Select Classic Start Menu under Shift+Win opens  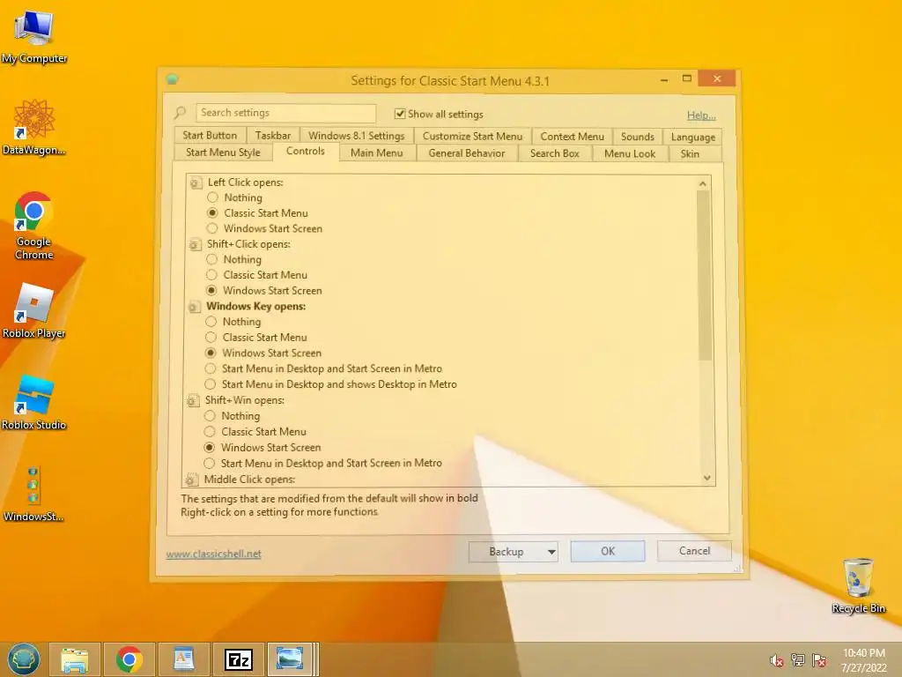pos(210,432)
